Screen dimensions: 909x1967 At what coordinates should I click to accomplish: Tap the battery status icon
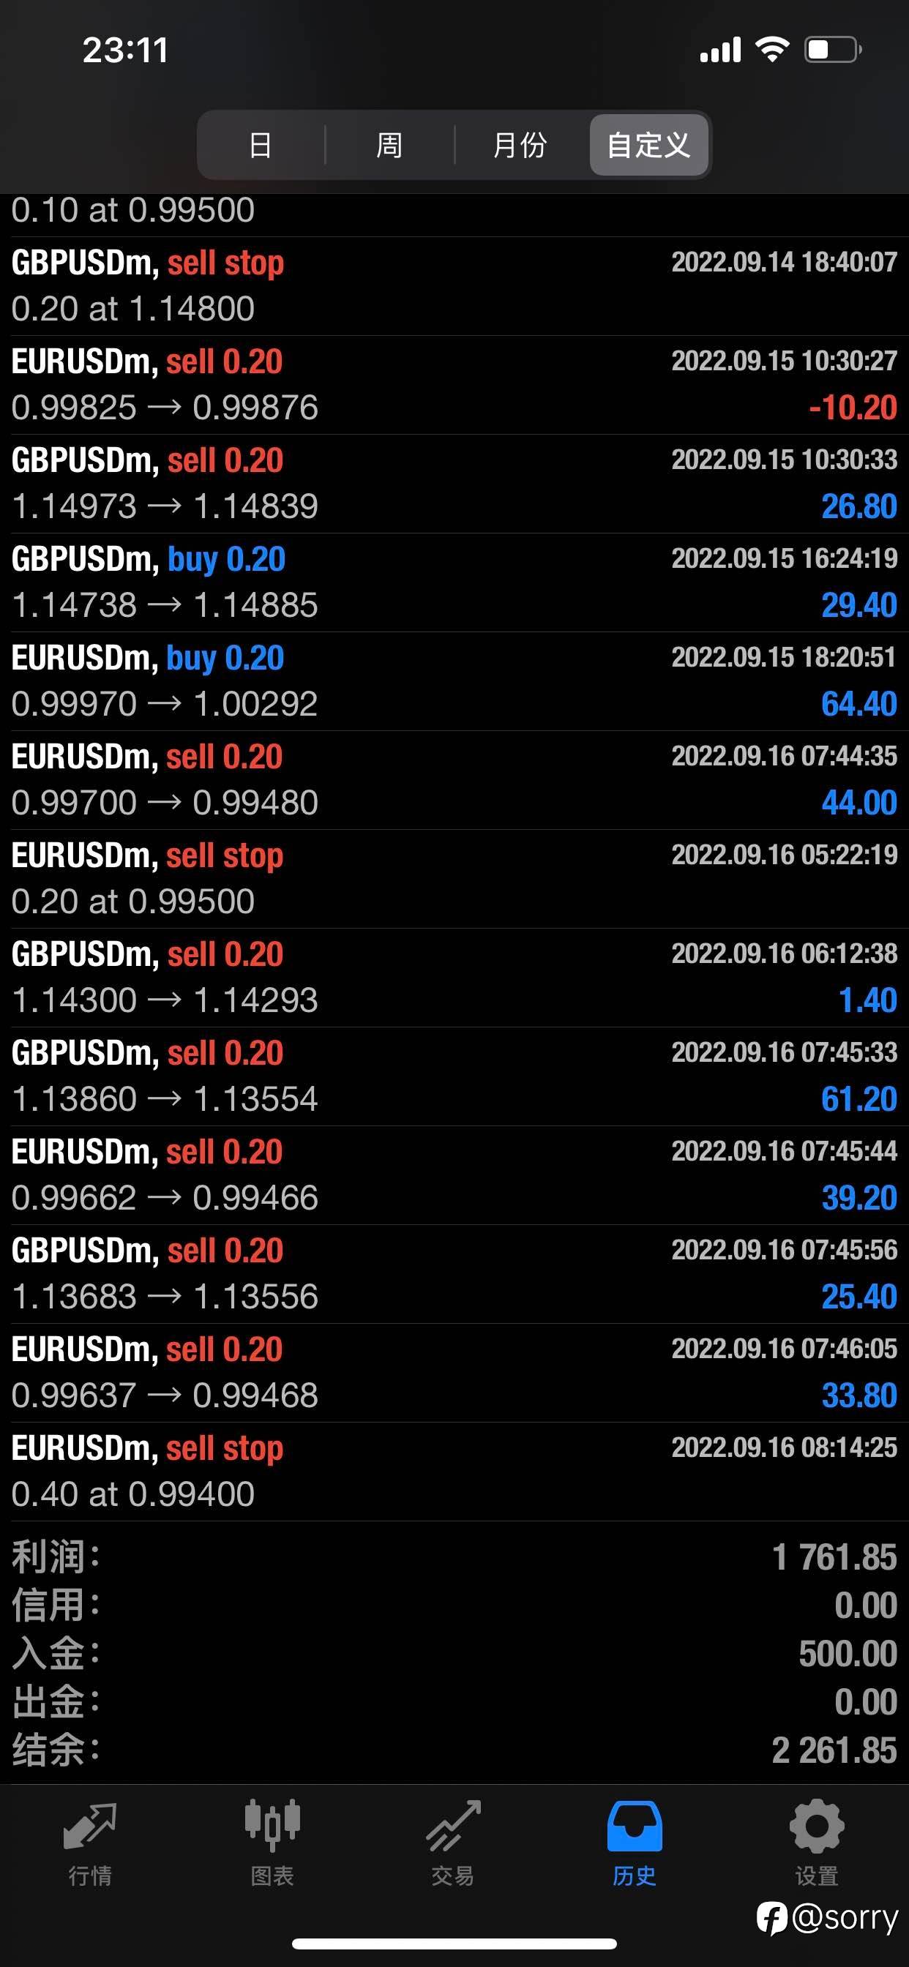[834, 50]
